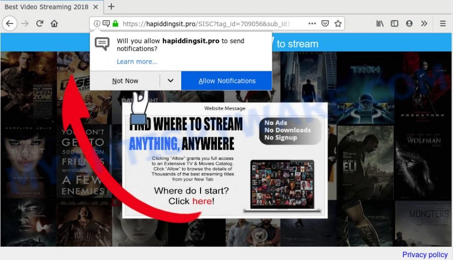Viewport: 453px width, 260px height.
Task: Click the Book of Eli poster
Action: pyautogui.click(x=365, y=162)
